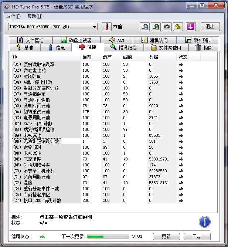Switch to the 文件基准 tab
The image size is (228, 247).
[x=31, y=40]
